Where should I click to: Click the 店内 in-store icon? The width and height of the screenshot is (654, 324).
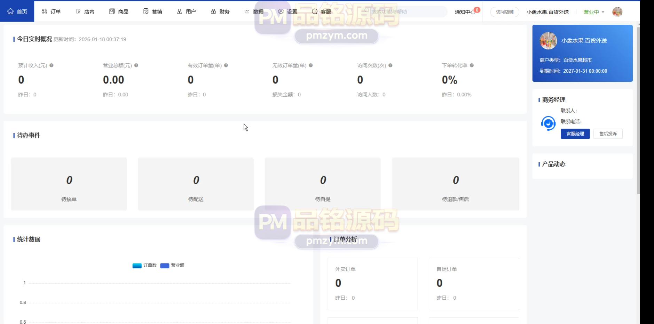[78, 11]
